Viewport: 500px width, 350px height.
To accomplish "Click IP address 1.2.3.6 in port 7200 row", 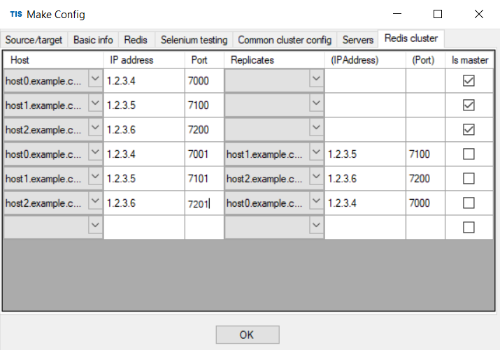I will (144, 130).
